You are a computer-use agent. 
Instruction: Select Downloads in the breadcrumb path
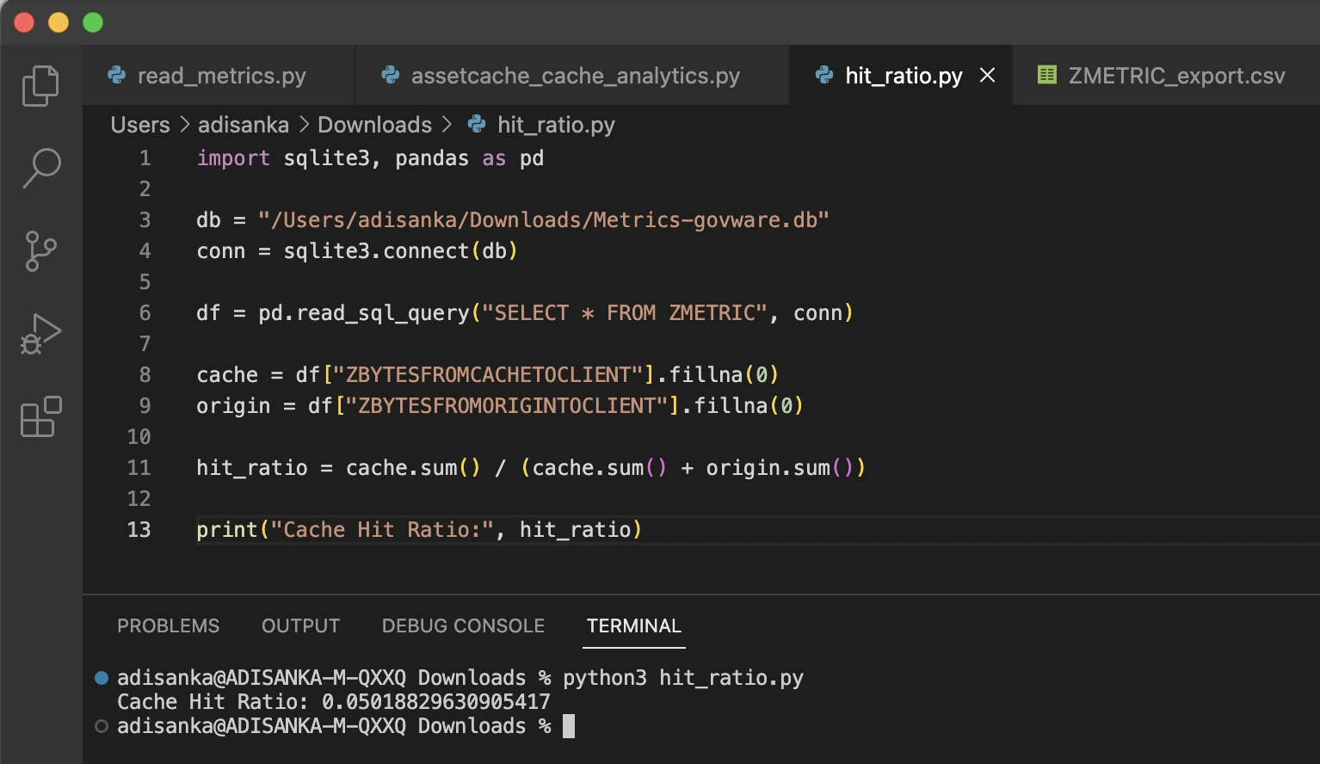tap(374, 125)
